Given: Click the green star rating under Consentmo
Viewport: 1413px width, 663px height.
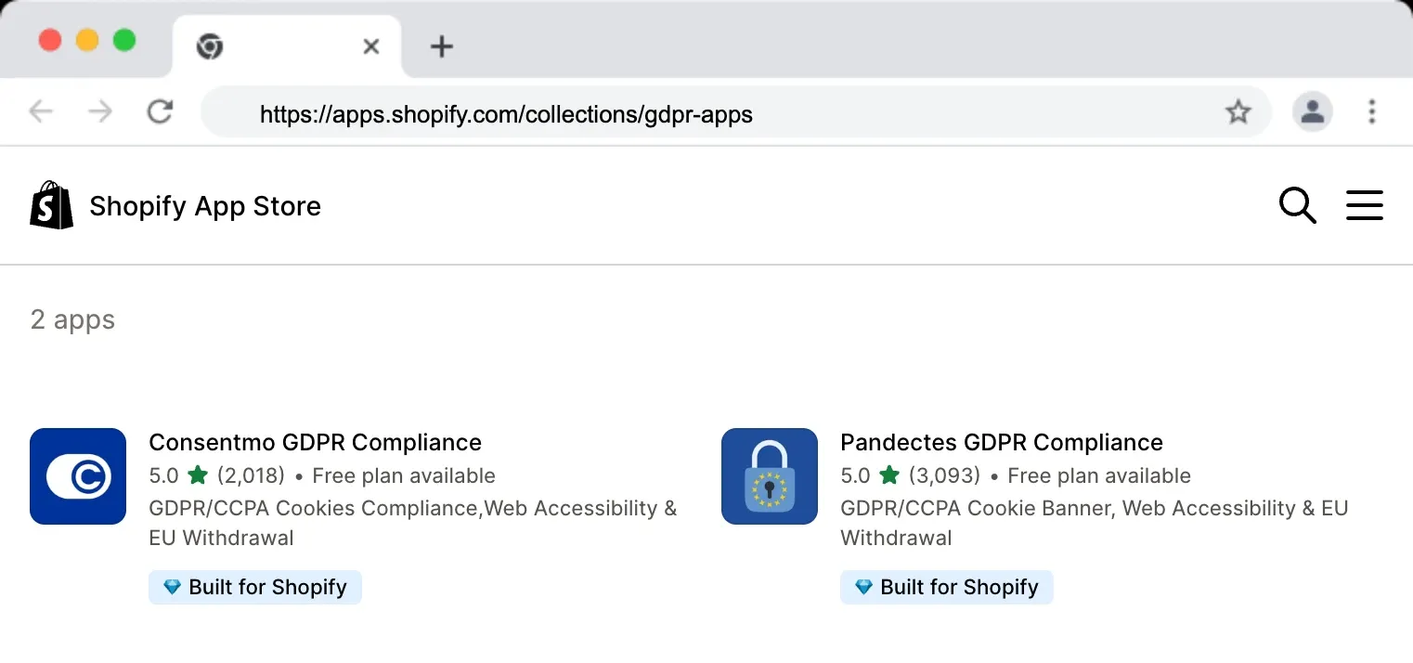Looking at the screenshot, I should [197, 475].
